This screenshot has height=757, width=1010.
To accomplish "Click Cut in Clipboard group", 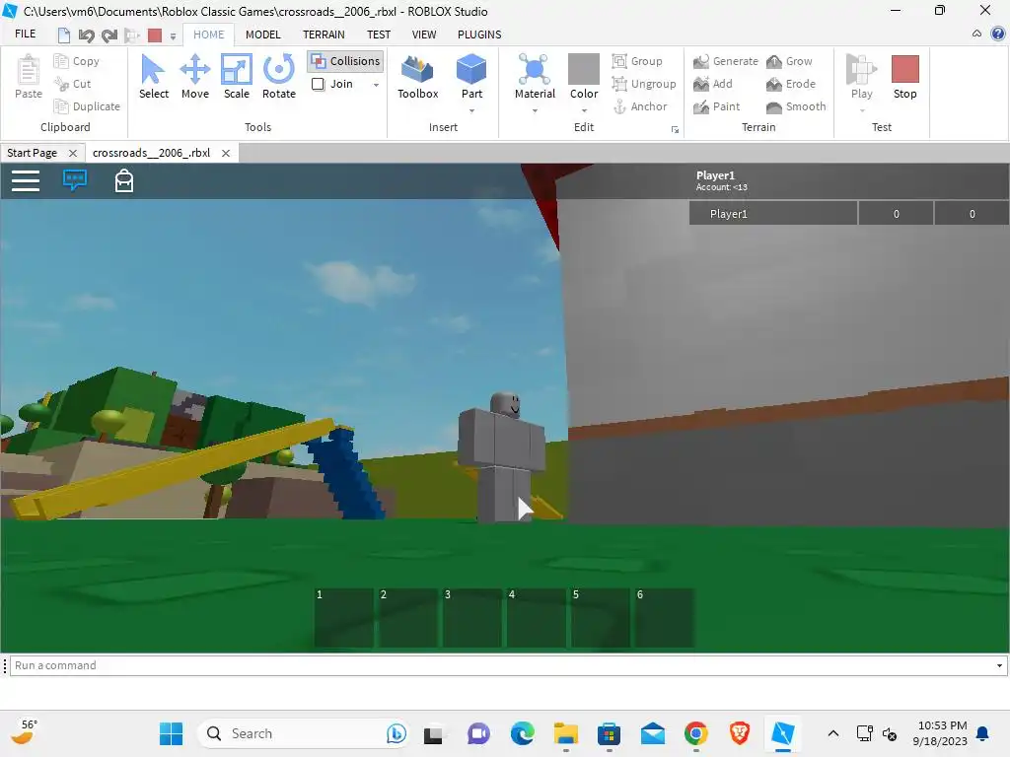I will [73, 84].
